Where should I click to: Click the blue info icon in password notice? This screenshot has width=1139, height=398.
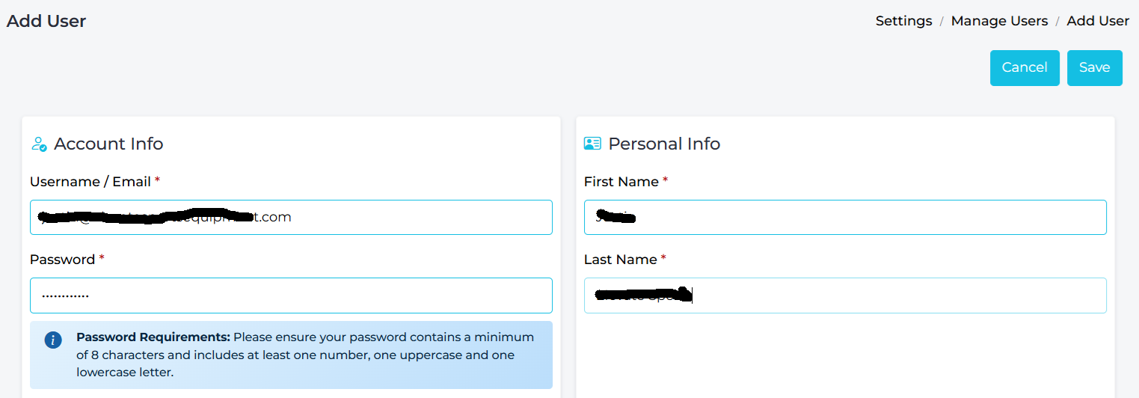tap(53, 340)
